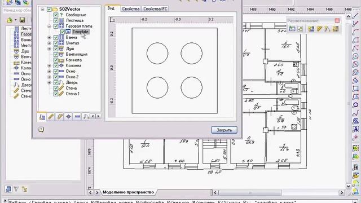
Task: Toggle the Свободные checkbox
Action: (56, 15)
